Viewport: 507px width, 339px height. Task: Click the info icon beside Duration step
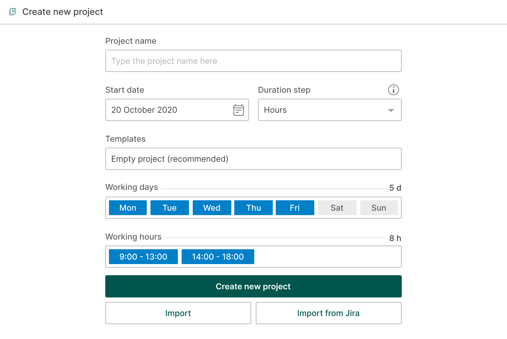point(393,90)
